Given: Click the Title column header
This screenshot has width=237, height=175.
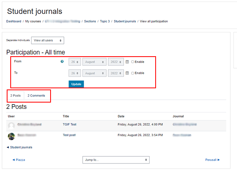Looking at the screenshot, I should tap(66, 116).
